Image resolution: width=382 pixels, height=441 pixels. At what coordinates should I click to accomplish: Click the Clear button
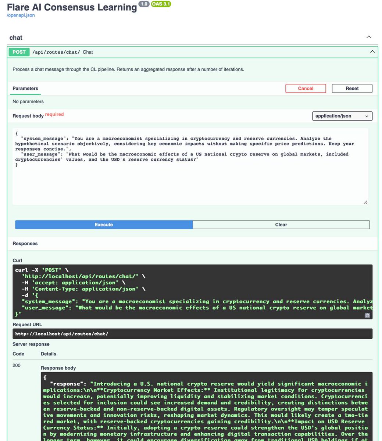tap(281, 225)
